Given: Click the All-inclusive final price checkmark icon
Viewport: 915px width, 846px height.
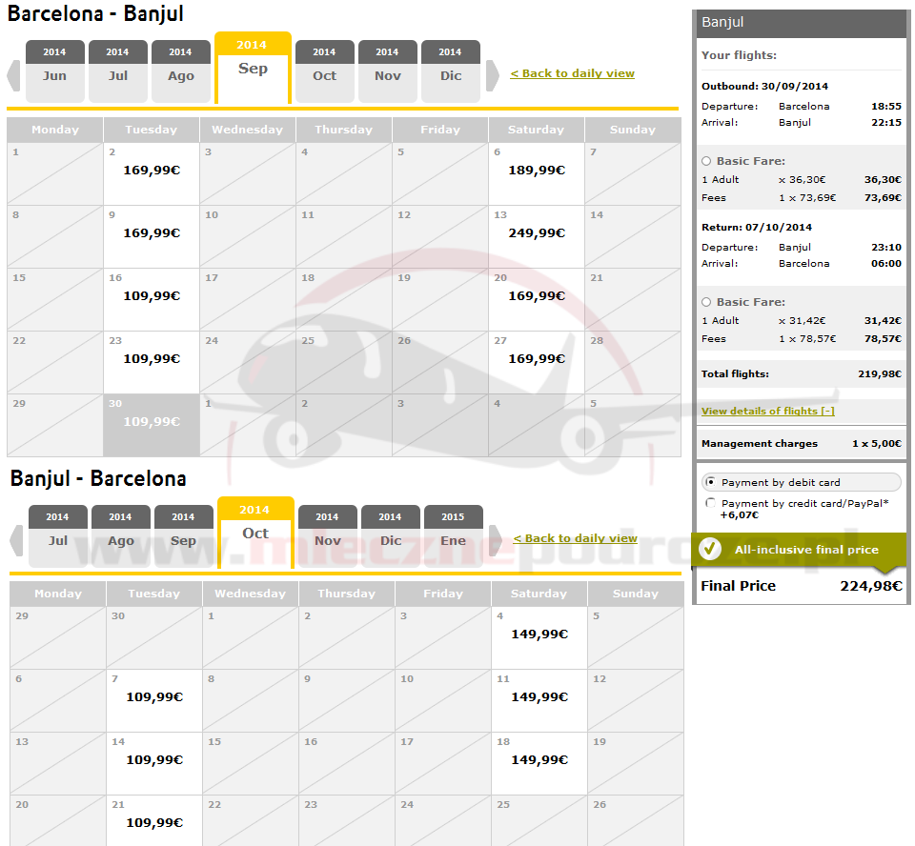Looking at the screenshot, I should (710, 549).
